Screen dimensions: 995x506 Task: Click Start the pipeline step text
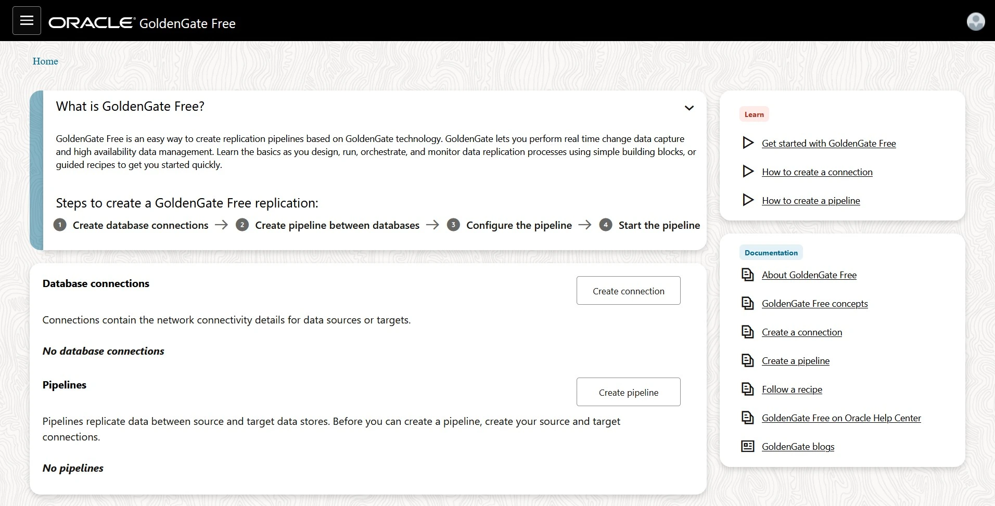click(659, 225)
